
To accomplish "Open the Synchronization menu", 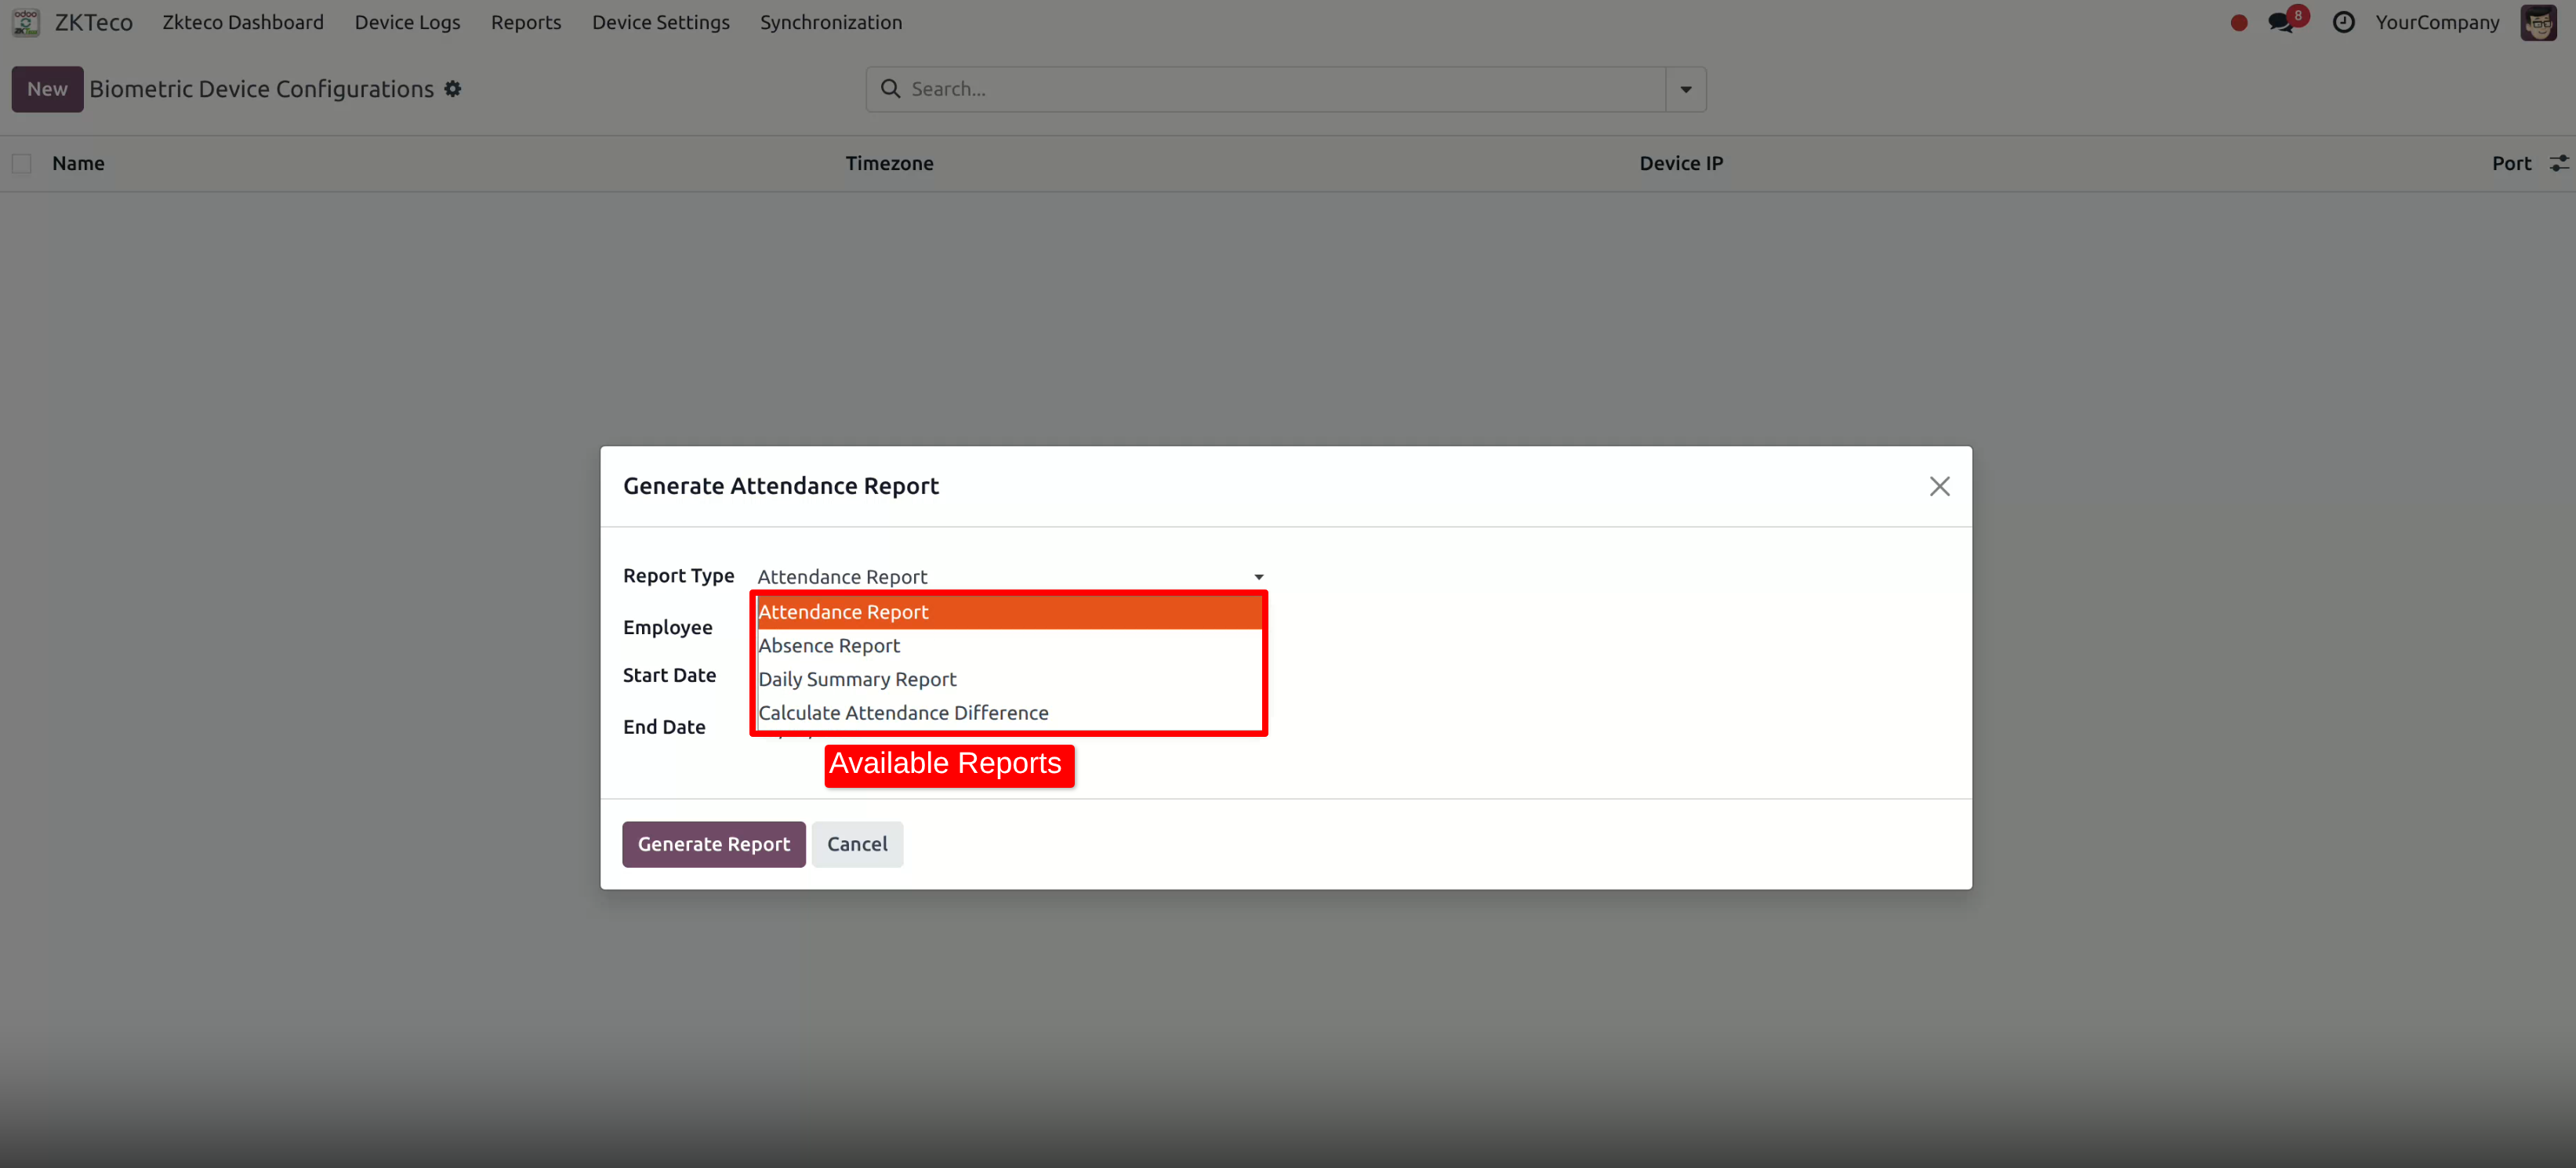I will (831, 21).
